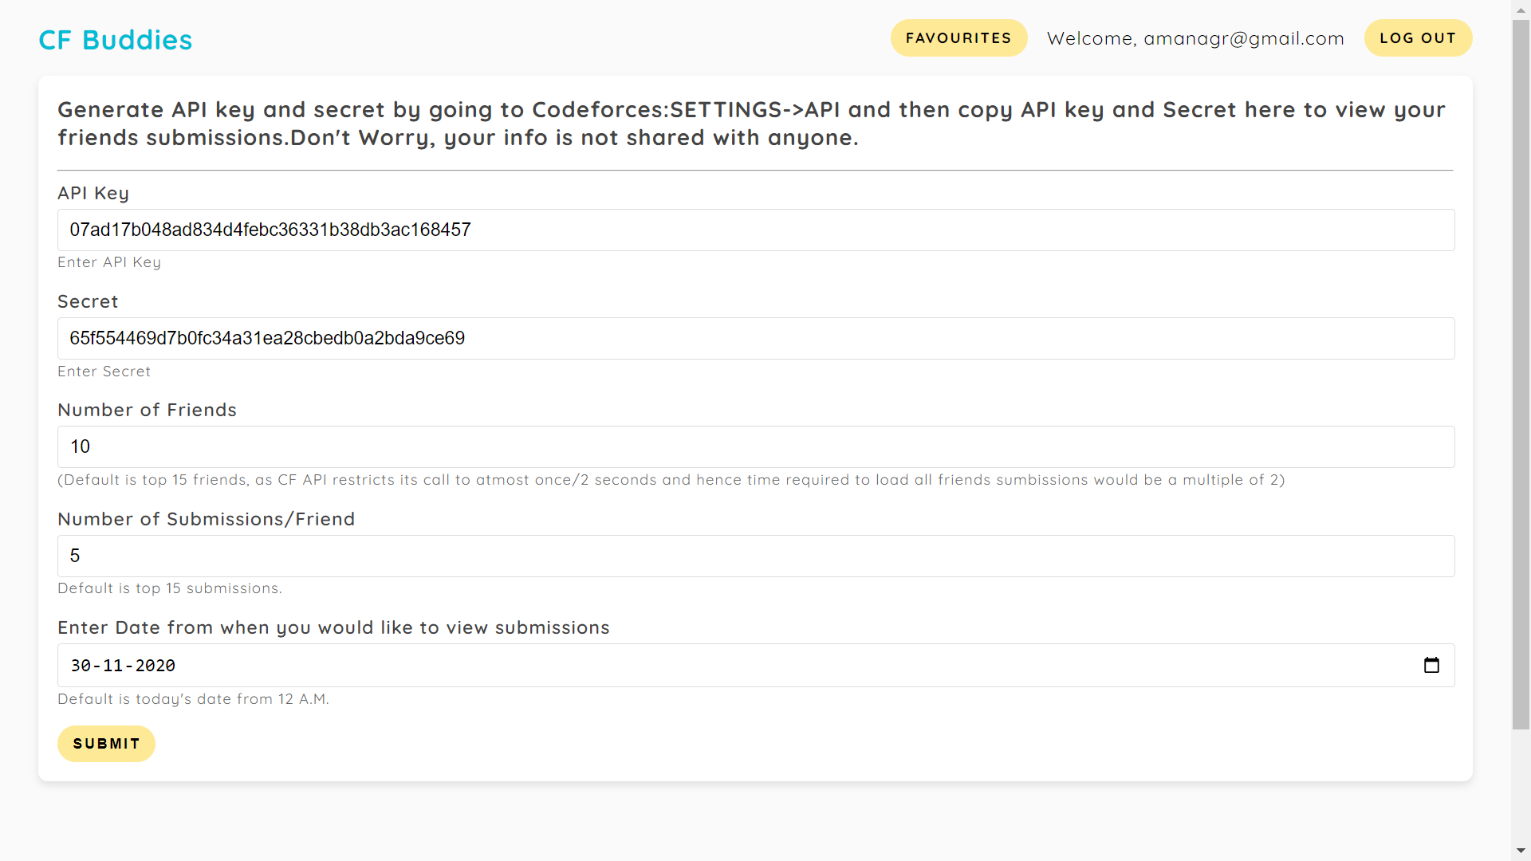Click the Secret field label
The height and width of the screenshot is (861, 1531).
pos(88,301)
